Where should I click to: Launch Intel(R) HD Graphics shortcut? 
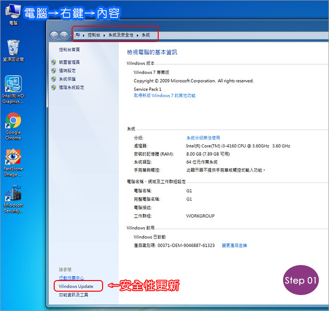[x=13, y=89]
